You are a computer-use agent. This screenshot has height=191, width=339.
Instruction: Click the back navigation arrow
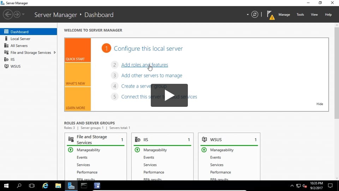[8, 15]
